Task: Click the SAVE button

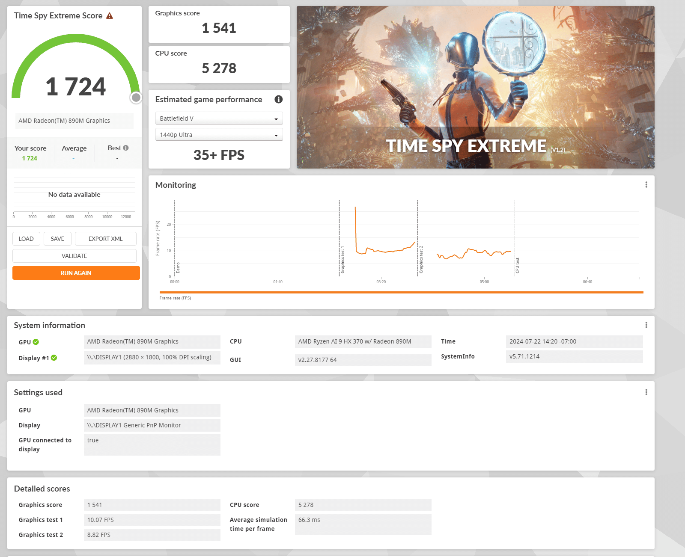Action: (x=57, y=239)
